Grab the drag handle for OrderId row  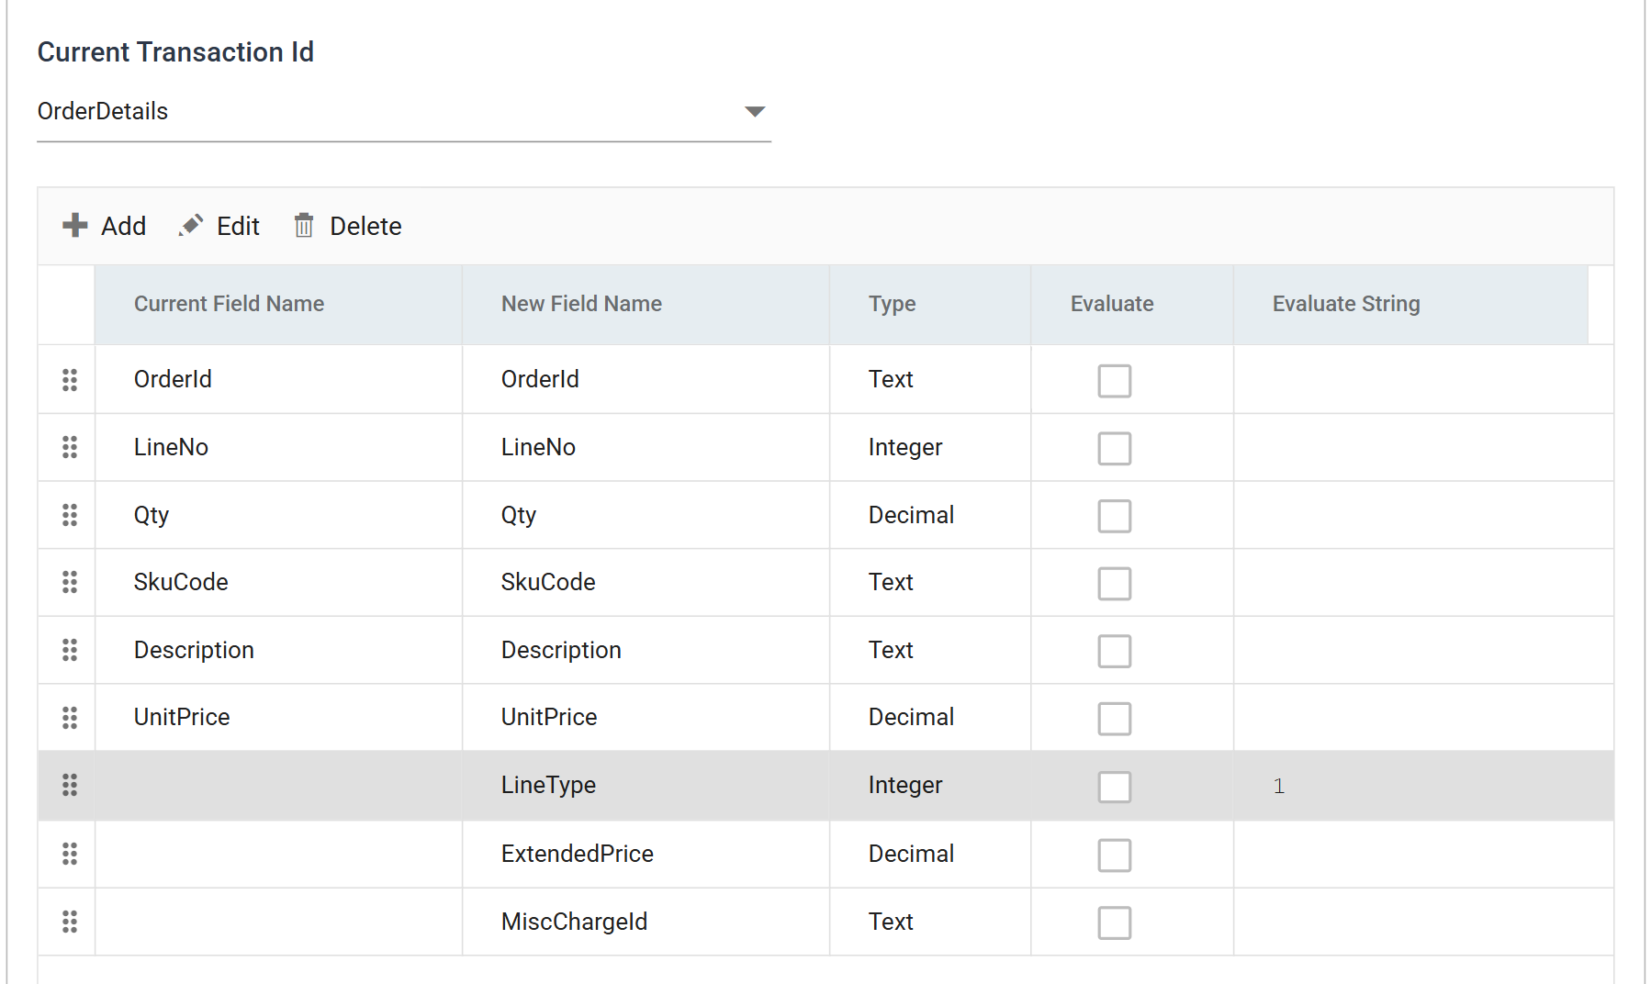[x=70, y=379]
